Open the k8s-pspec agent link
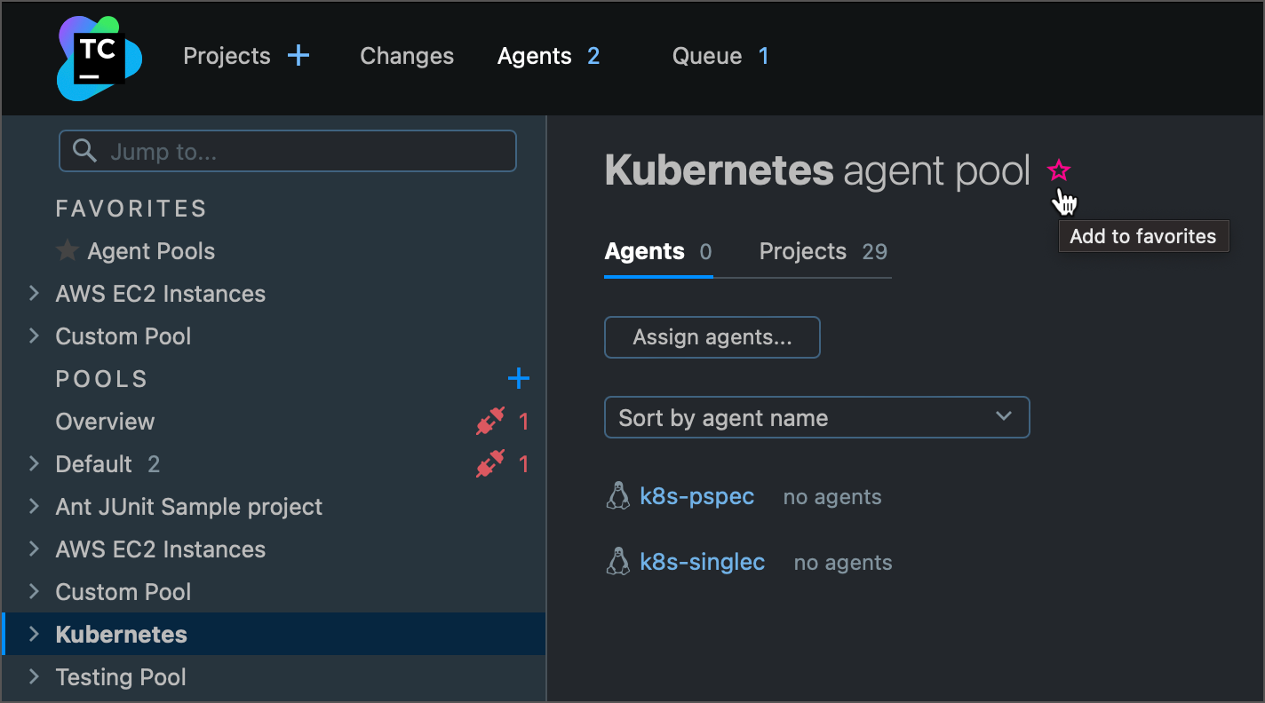1265x703 pixels. (x=697, y=496)
